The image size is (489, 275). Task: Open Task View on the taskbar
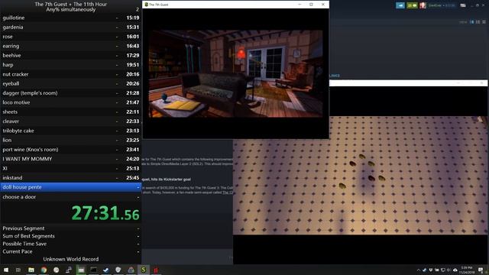(x=18, y=270)
